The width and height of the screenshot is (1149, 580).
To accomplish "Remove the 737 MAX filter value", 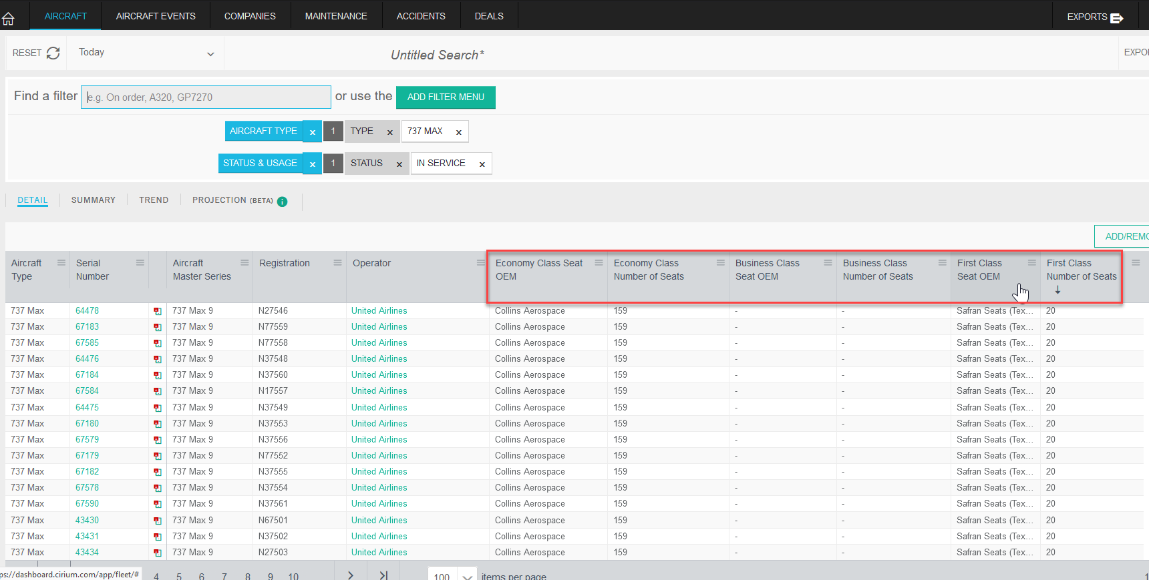I will click(459, 132).
